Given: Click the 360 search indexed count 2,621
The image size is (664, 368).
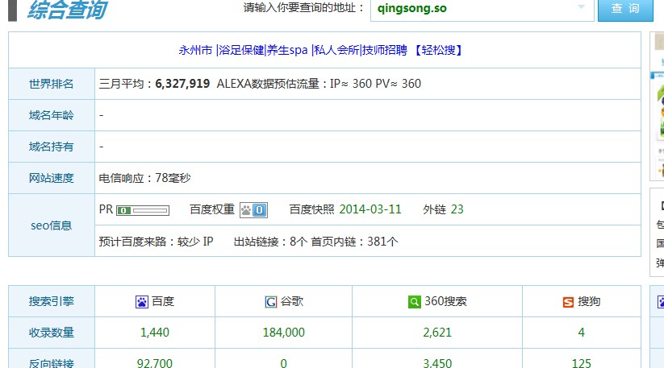Looking at the screenshot, I should [x=437, y=333].
